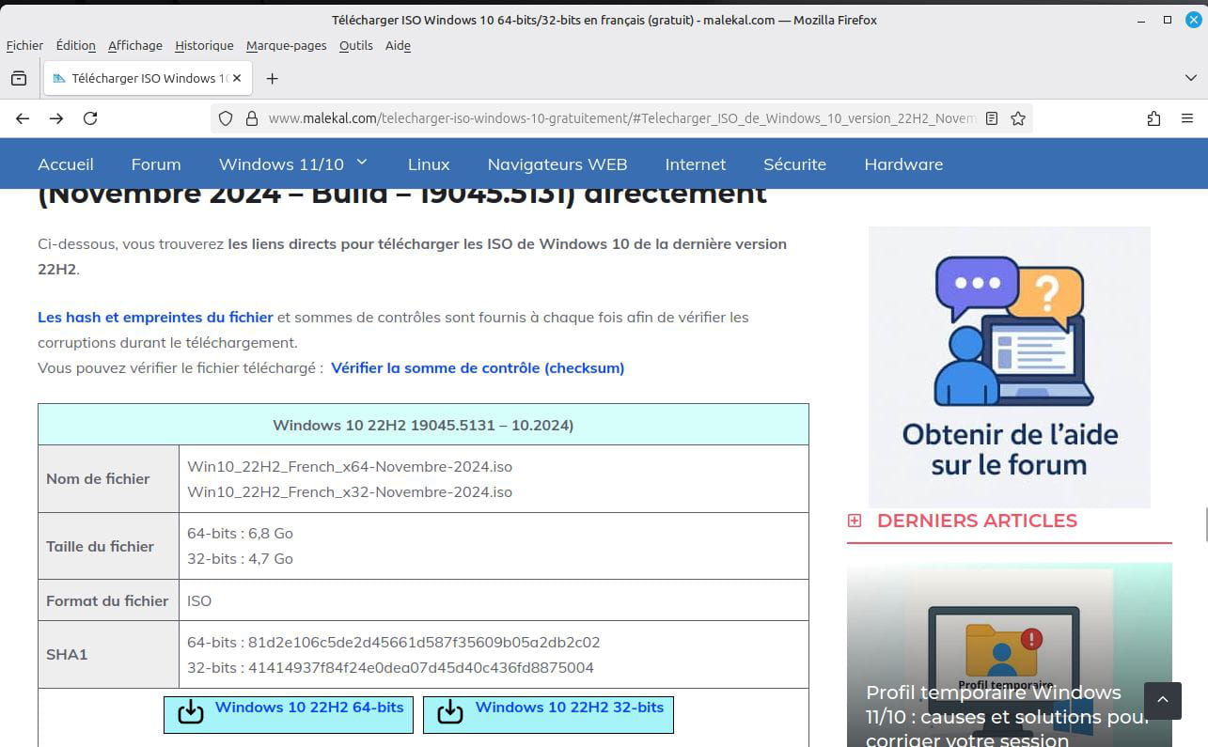
Task: Toggle Reader View icon in address bar
Action: point(992,118)
